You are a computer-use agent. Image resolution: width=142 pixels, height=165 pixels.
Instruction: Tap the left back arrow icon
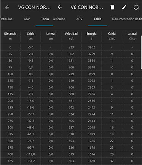coord(7,7)
